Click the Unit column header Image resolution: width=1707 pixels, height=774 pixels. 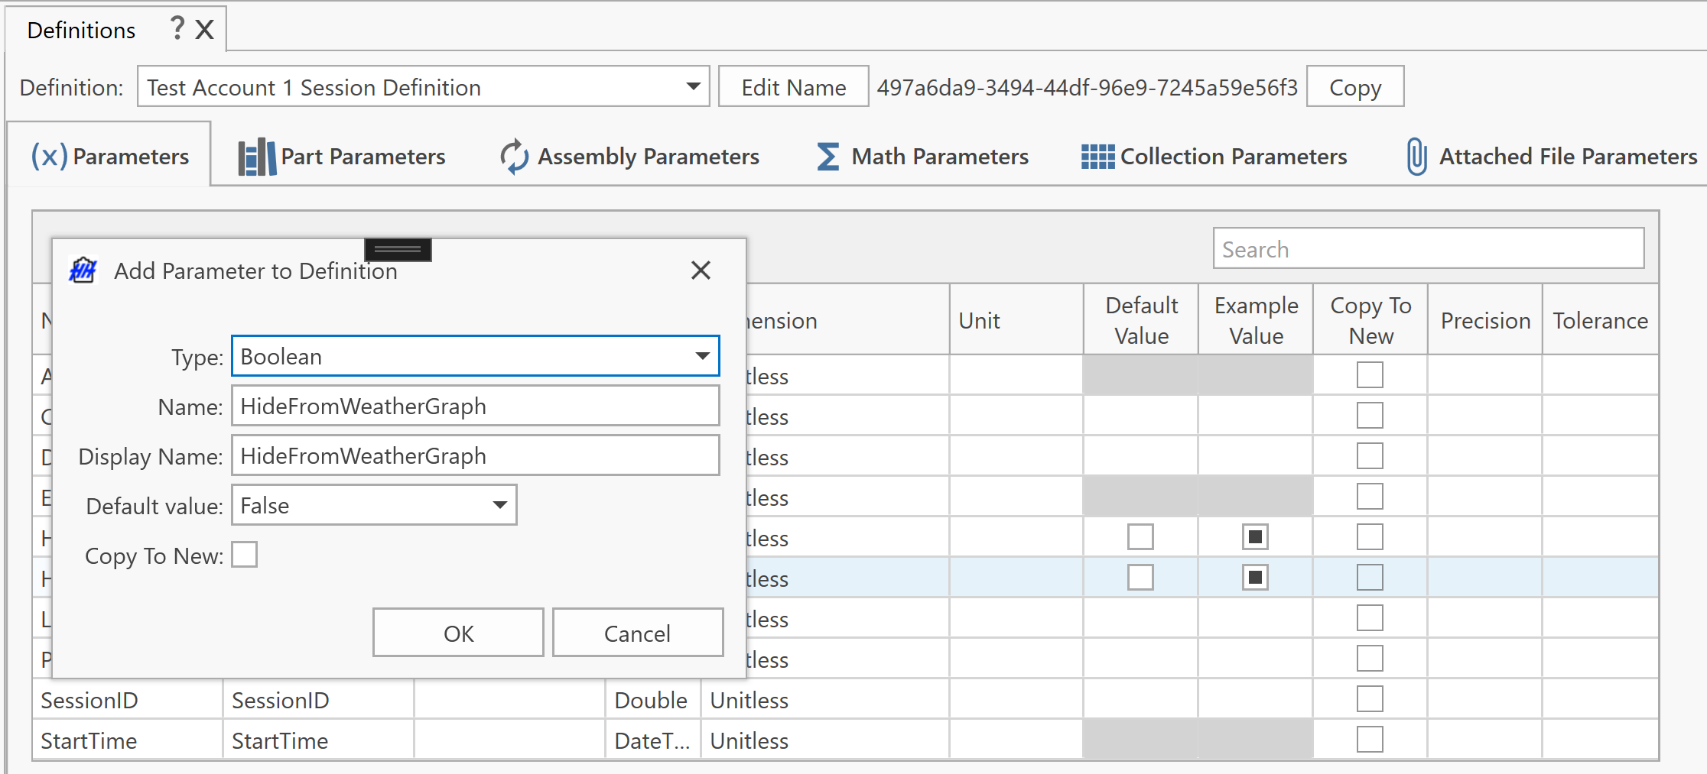tap(1016, 320)
